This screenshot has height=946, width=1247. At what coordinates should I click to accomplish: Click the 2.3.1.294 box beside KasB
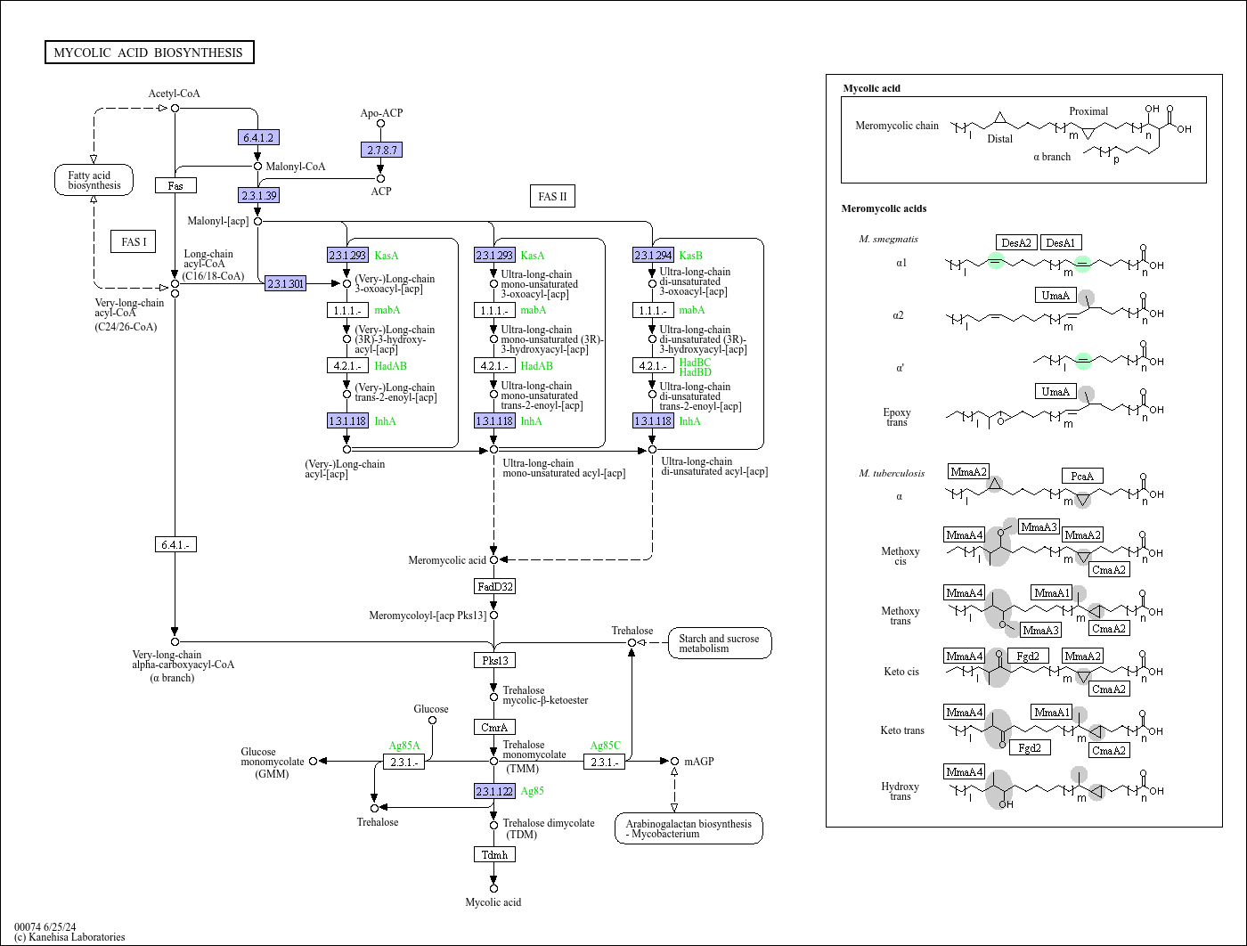(653, 256)
